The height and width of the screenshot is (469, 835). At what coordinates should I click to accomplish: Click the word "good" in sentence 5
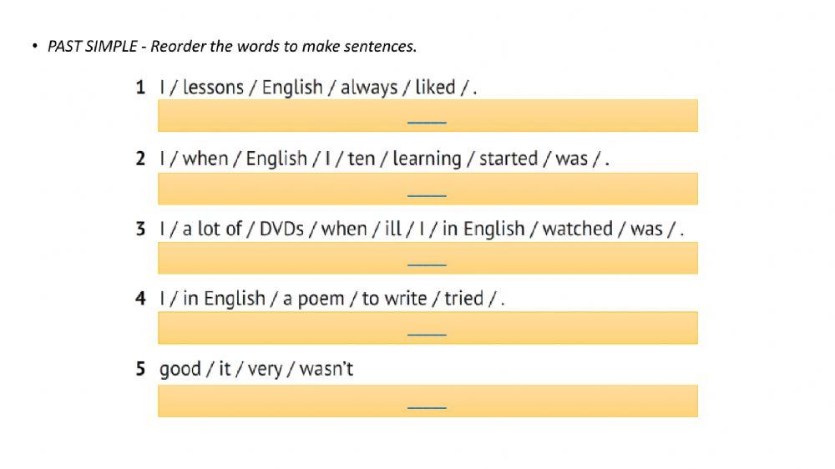pos(180,369)
